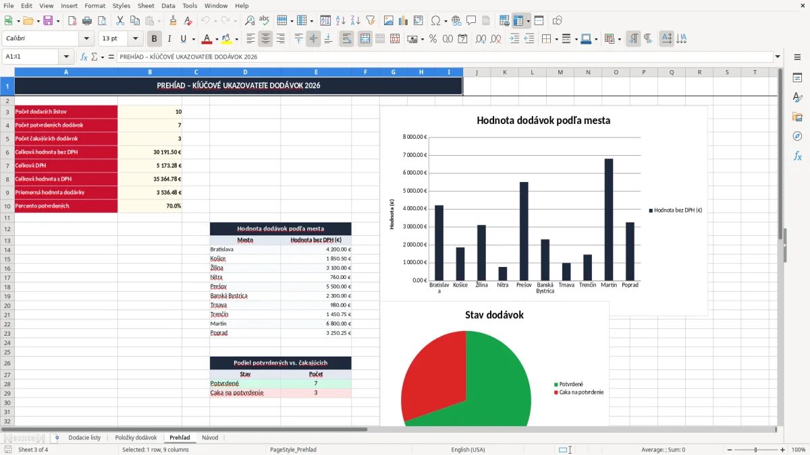Open the Open-file dropdown arrow
This screenshot has width=810, height=455.
click(38, 21)
